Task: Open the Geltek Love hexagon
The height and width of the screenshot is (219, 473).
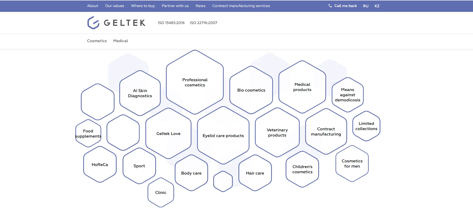Action: pyautogui.click(x=168, y=133)
